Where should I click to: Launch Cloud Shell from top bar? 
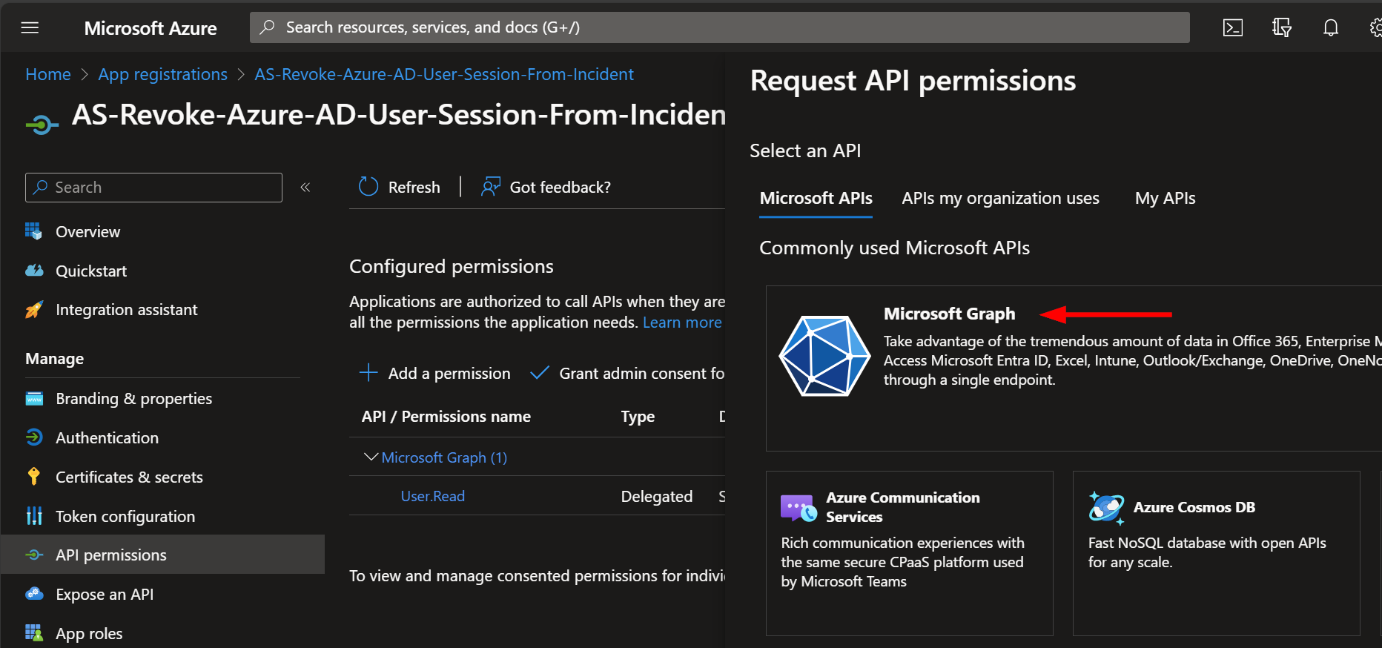(1233, 27)
